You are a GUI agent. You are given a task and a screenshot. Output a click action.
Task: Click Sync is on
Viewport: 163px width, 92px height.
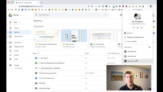[x=138, y=33]
